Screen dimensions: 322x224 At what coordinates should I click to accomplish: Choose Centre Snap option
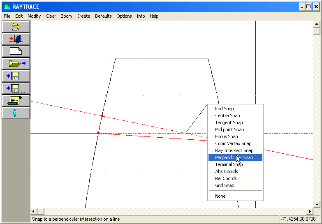(235, 115)
